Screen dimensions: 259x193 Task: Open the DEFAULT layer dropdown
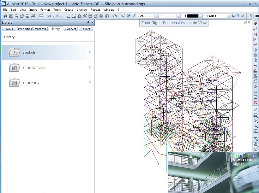(229, 16)
